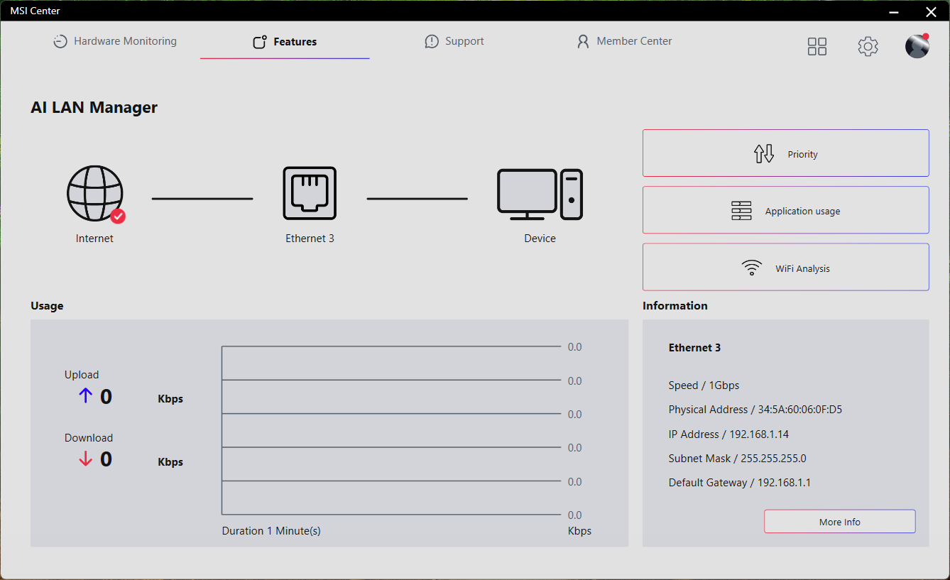This screenshot has width=950, height=580.
Task: Click the blue upload arrow icon
Action: tap(86, 396)
